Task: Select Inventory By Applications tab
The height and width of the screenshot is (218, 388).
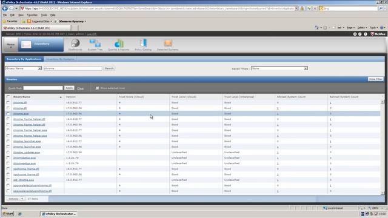Action: click(x=24, y=59)
